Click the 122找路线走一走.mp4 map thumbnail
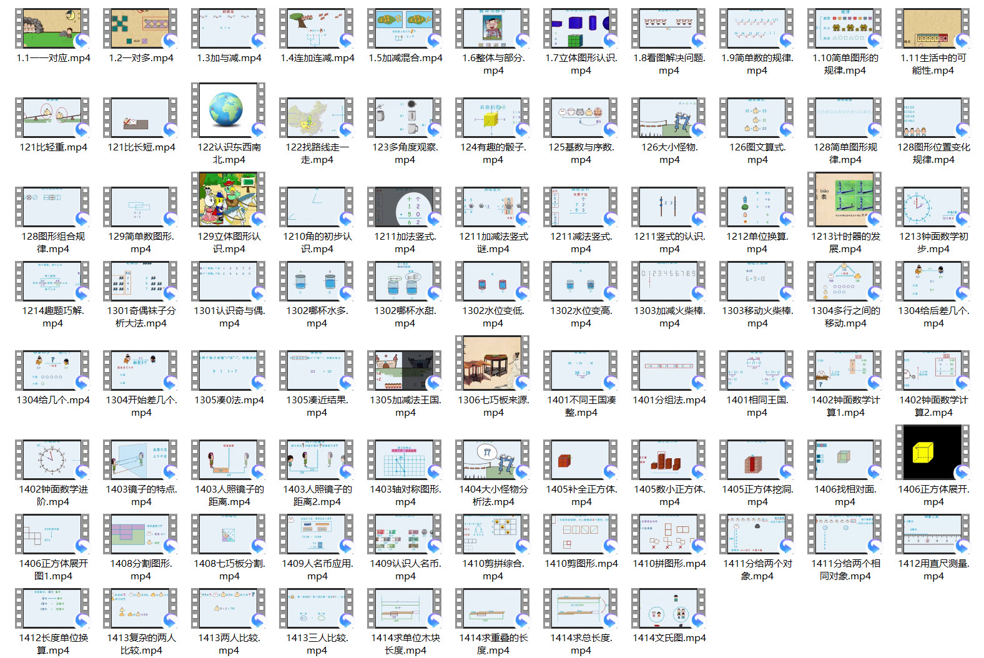Screen dimensions: 984x658 pos(316,118)
